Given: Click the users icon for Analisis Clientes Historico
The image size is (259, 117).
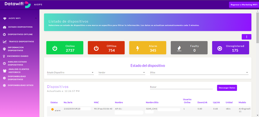Looking at the screenshot, I should pos(4,71).
